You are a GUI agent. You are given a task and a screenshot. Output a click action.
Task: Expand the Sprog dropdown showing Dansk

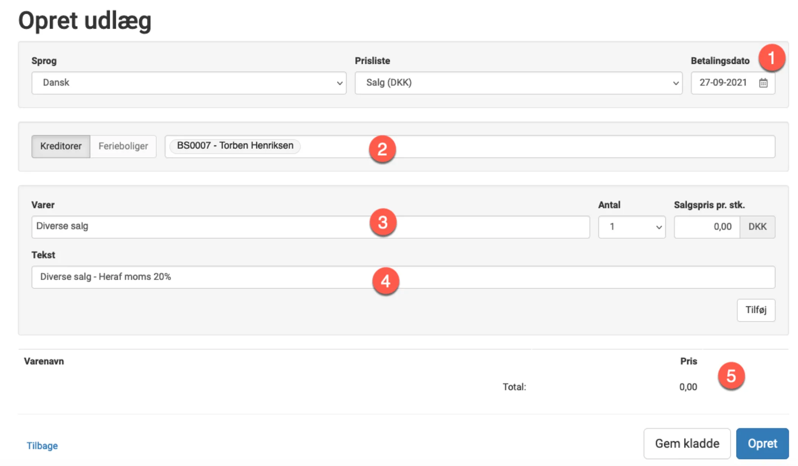click(189, 83)
